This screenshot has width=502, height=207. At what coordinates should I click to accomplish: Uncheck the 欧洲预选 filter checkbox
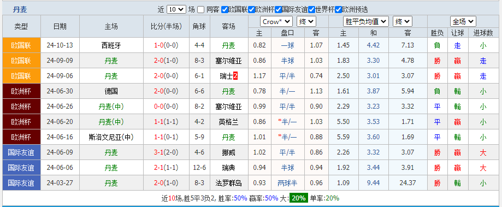coord(339,10)
